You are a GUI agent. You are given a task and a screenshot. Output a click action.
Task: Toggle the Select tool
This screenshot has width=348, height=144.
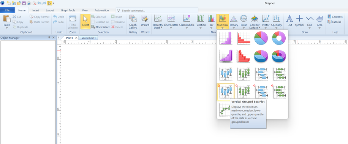(x=85, y=22)
